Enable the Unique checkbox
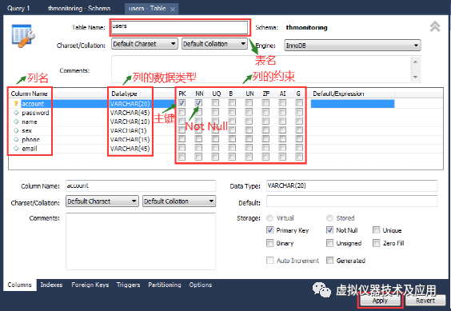Screen dimensions: 451x311 coord(376,230)
